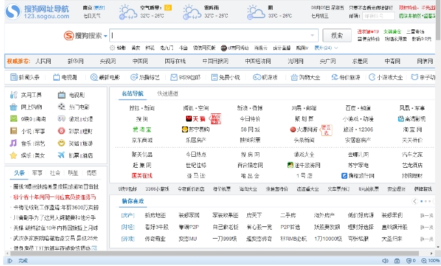Image resolution: width=441 pixels, height=266 pixels.
Task: Click the email account input field
Action: (379, 16)
